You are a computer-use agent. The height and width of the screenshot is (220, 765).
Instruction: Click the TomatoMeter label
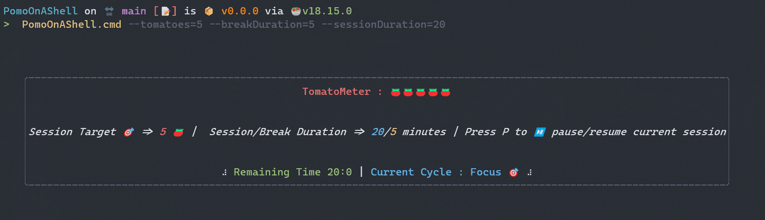pos(336,92)
